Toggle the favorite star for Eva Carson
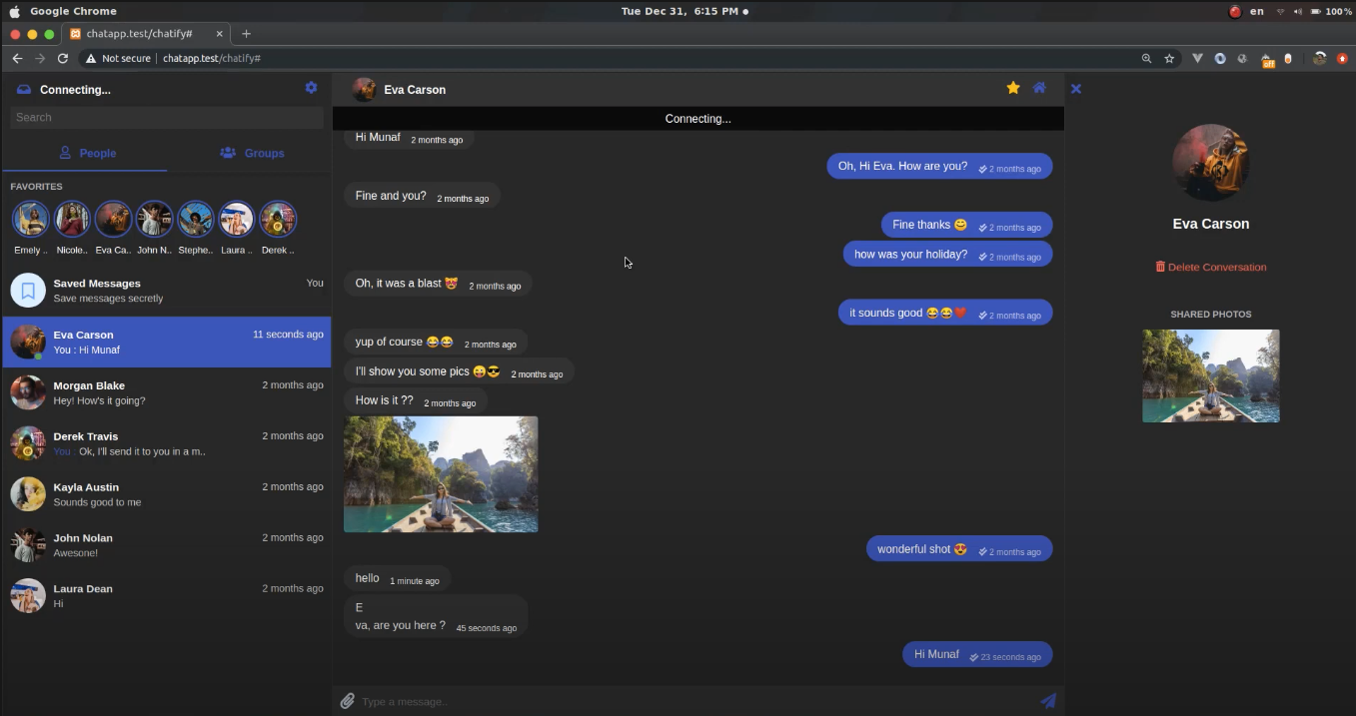1356x716 pixels. tap(1013, 88)
